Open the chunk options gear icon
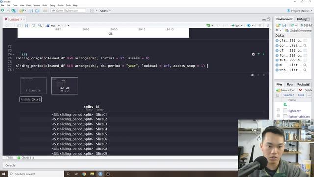 (253, 54)
